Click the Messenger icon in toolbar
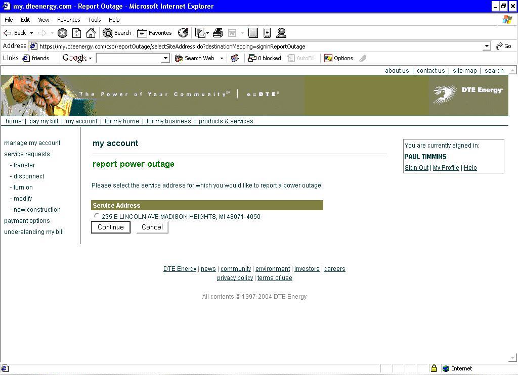Screen dimensions: 520x375 281,33
